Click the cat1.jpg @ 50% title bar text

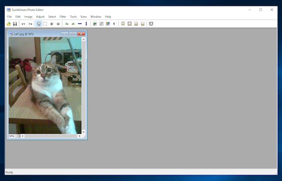coord(24,34)
